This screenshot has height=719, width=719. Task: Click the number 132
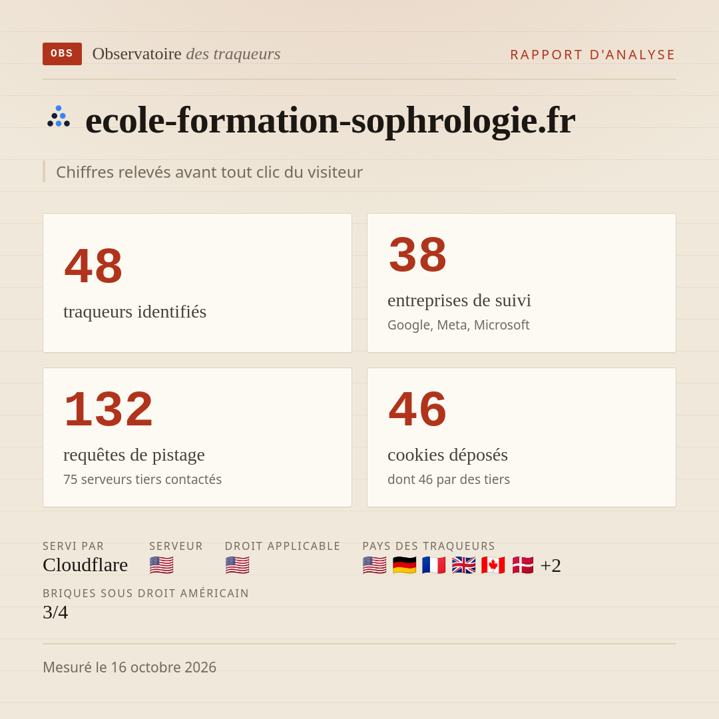click(109, 409)
